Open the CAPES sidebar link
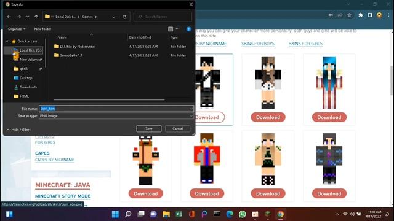Image resolution: width=394 pixels, height=221 pixels. (42, 153)
